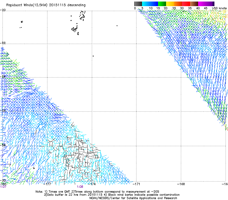Click the '-30' latitude label
Image resolution: width=228 pixels, height=200 pixels.
point(3,180)
